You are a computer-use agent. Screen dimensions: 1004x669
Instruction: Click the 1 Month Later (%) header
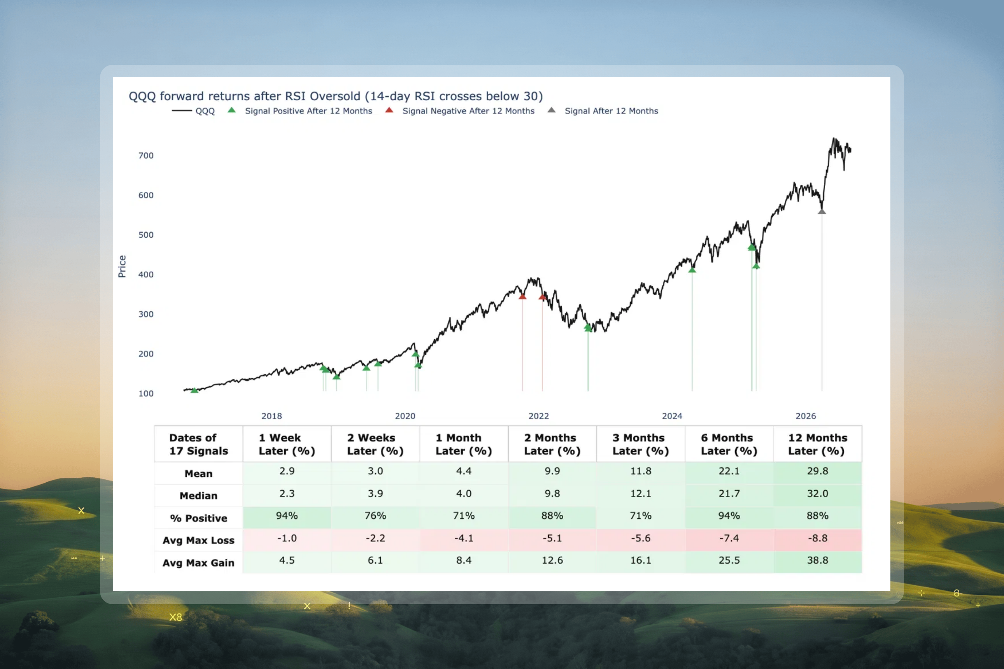[x=463, y=444]
